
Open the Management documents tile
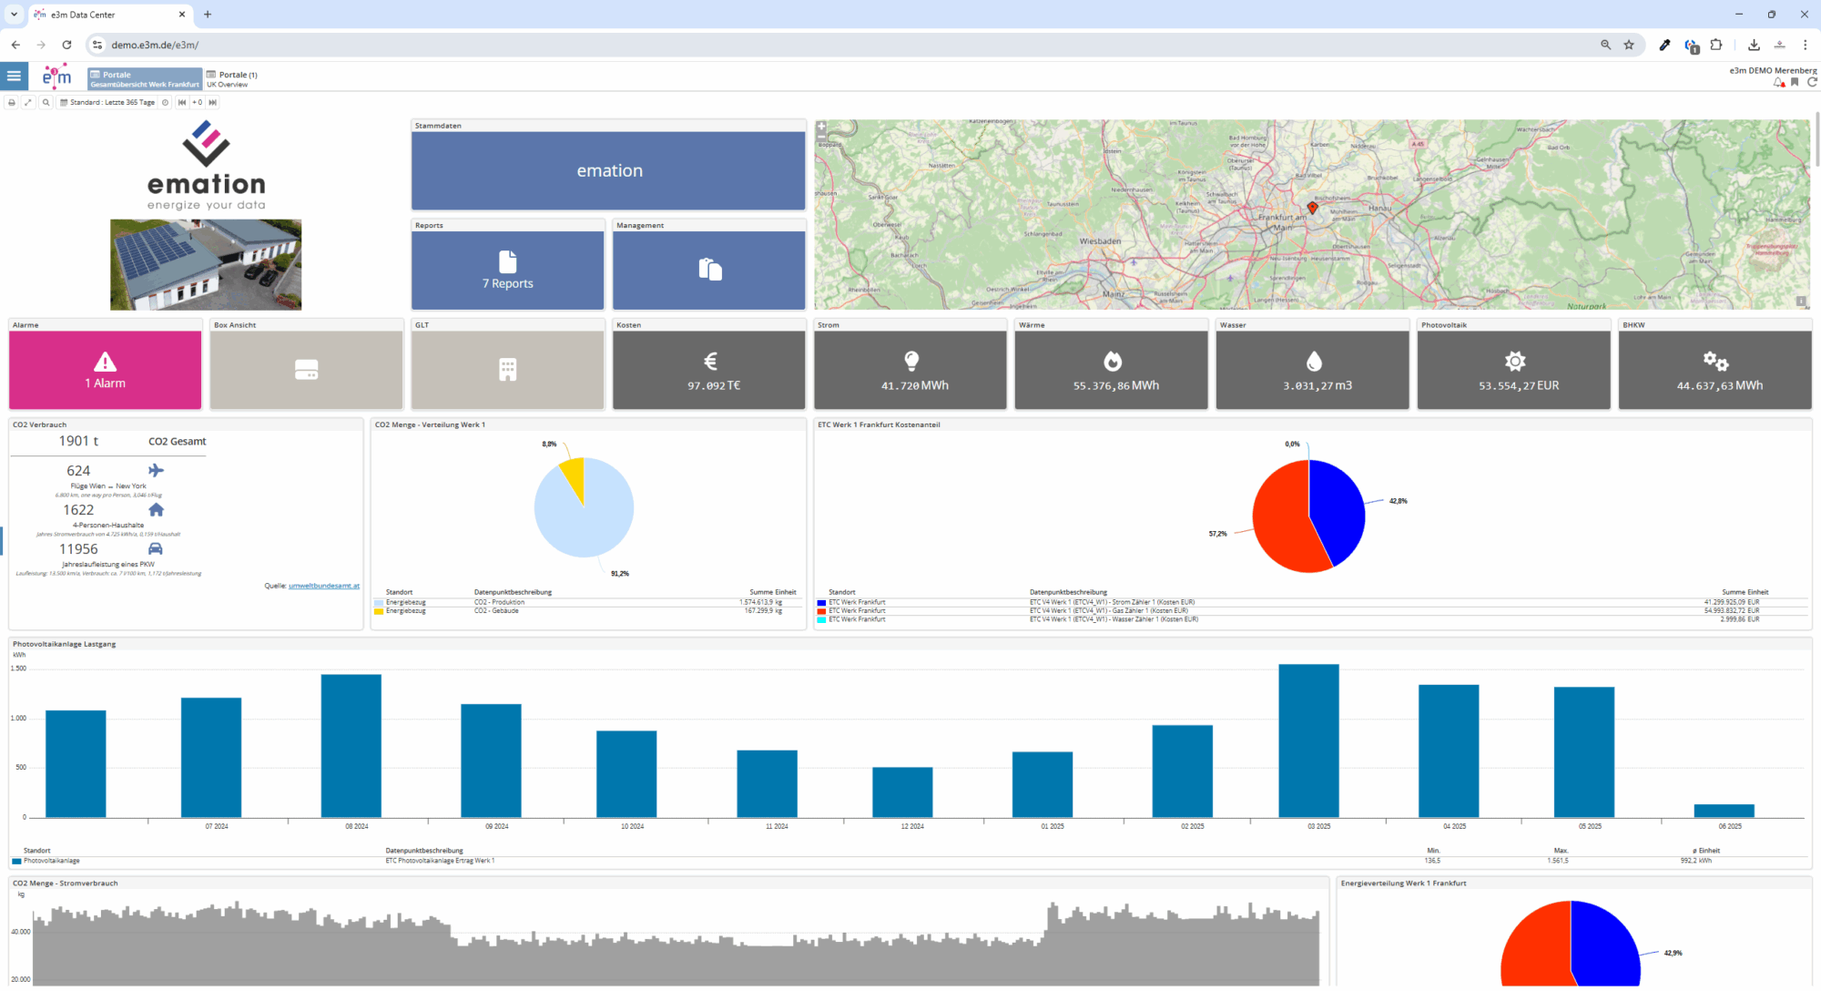[x=709, y=271]
